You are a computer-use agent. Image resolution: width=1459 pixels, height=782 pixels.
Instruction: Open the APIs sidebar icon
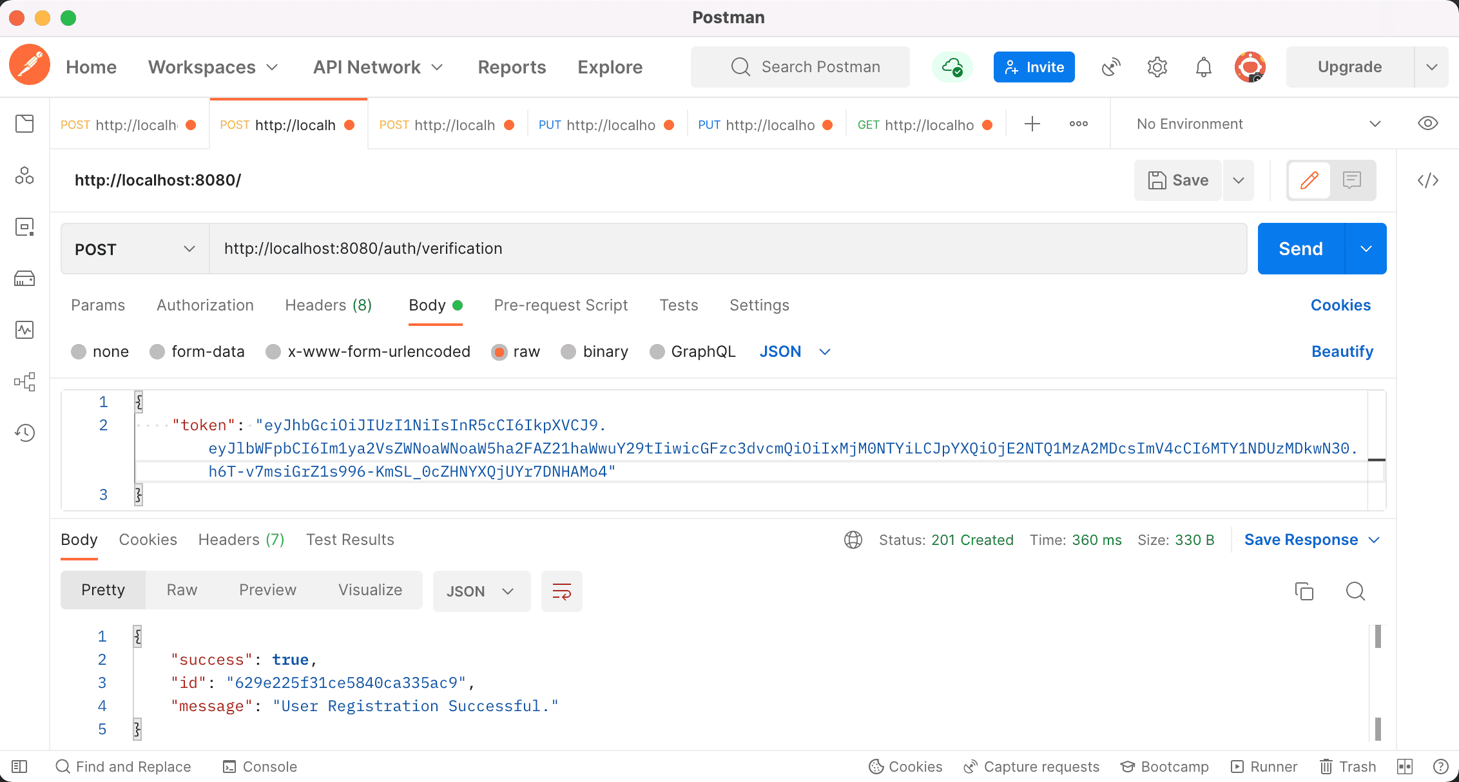pyautogui.click(x=24, y=175)
